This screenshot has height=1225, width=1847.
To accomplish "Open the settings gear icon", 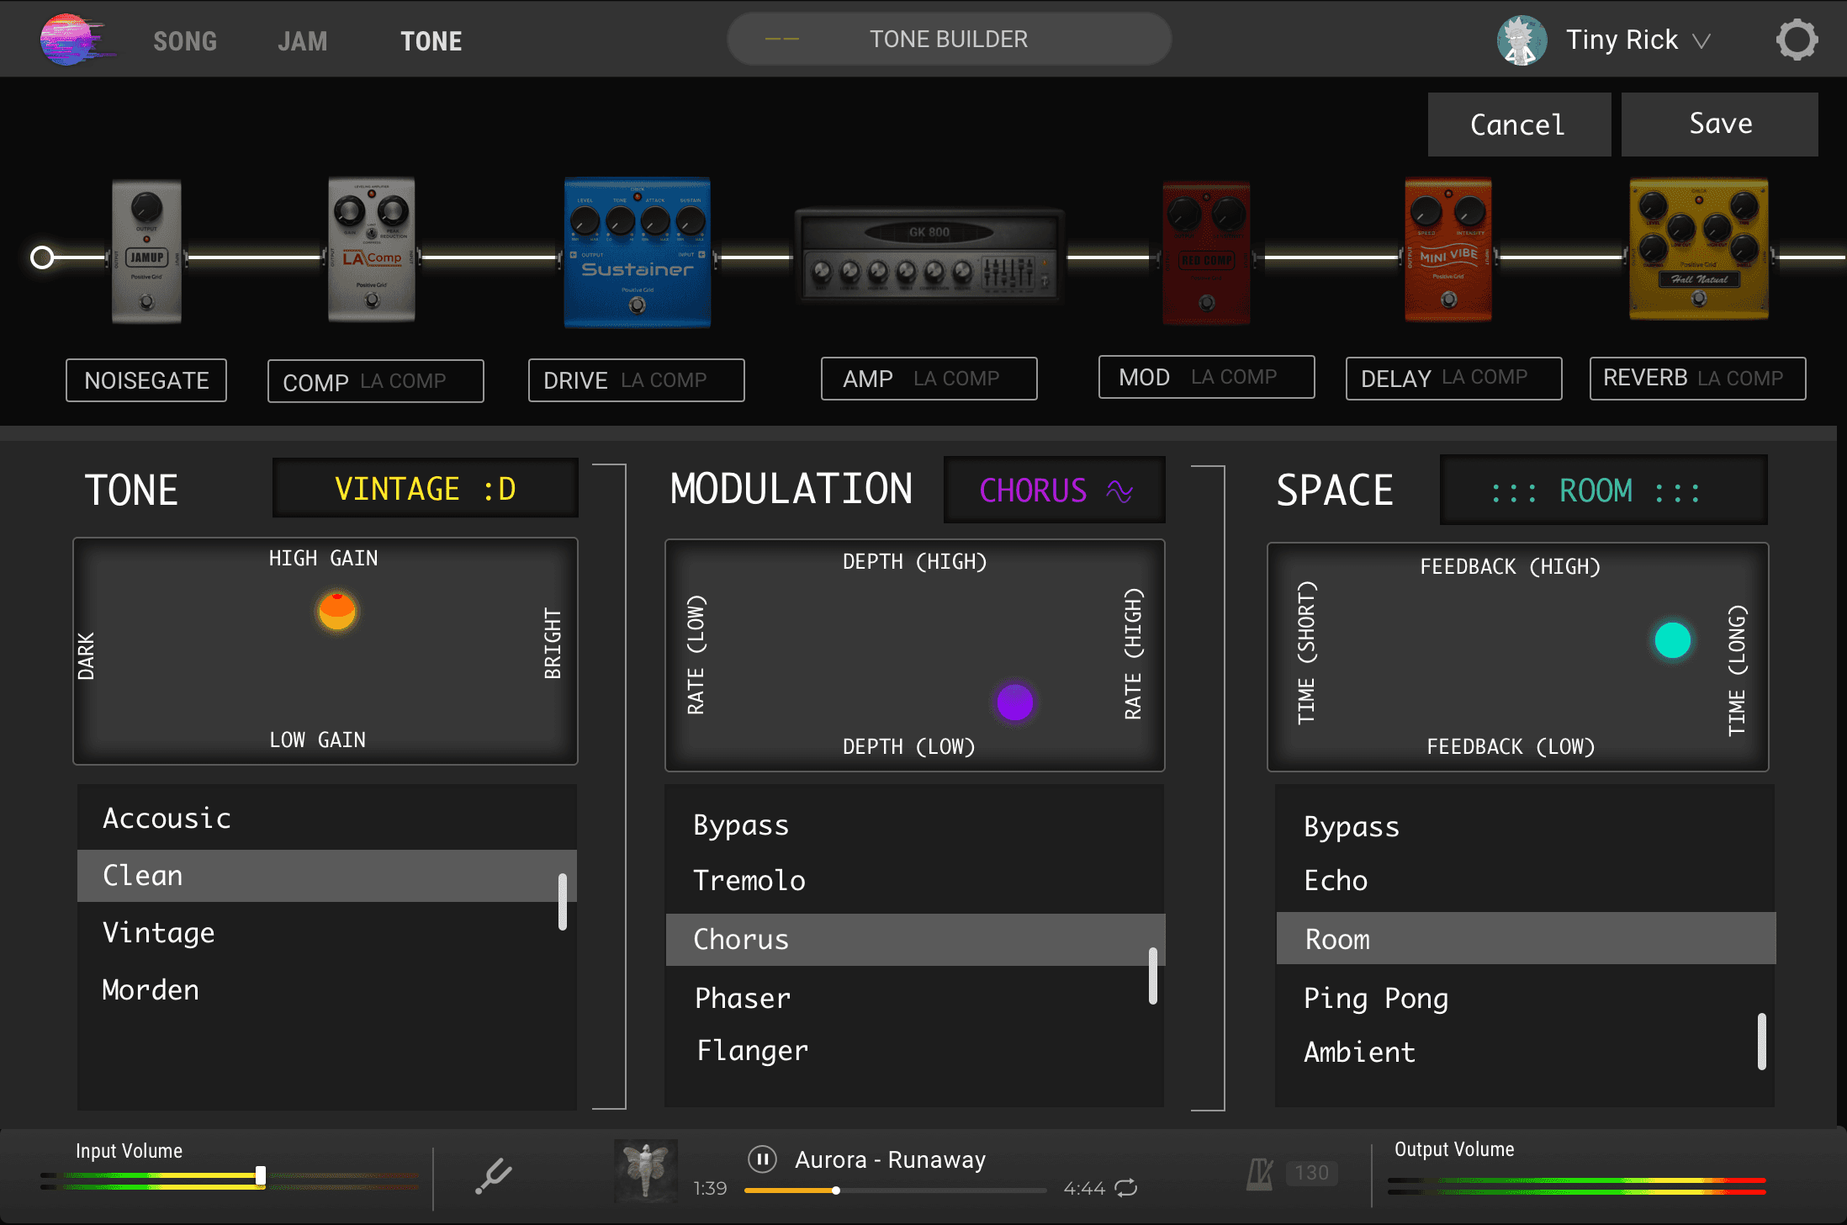I will pos(1797,40).
